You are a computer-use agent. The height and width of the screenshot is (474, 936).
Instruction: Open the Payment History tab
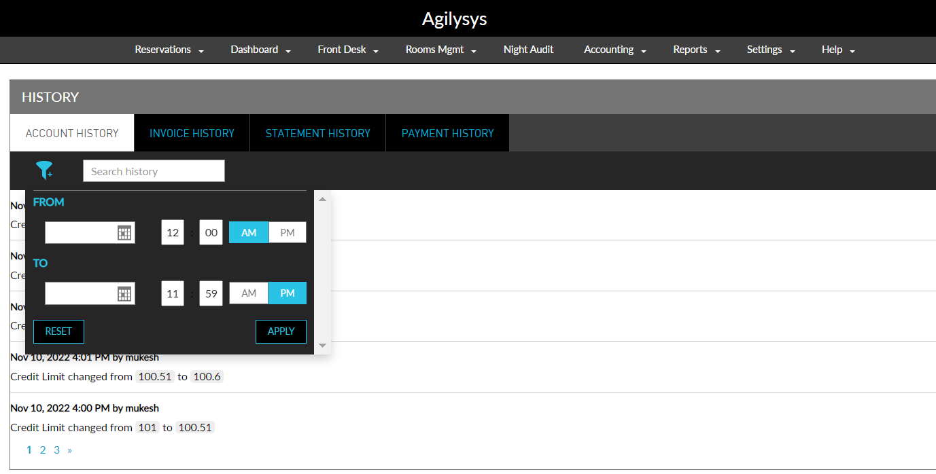pos(447,133)
